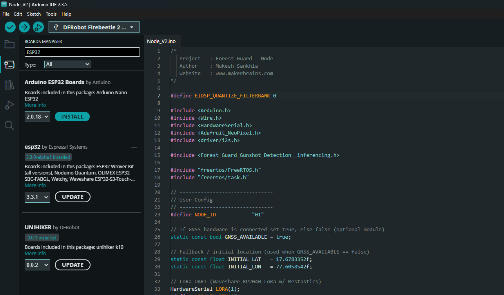Viewport: 504px width, 295px height.
Task: Update the esp32 by Espressif package
Action: 73,197
